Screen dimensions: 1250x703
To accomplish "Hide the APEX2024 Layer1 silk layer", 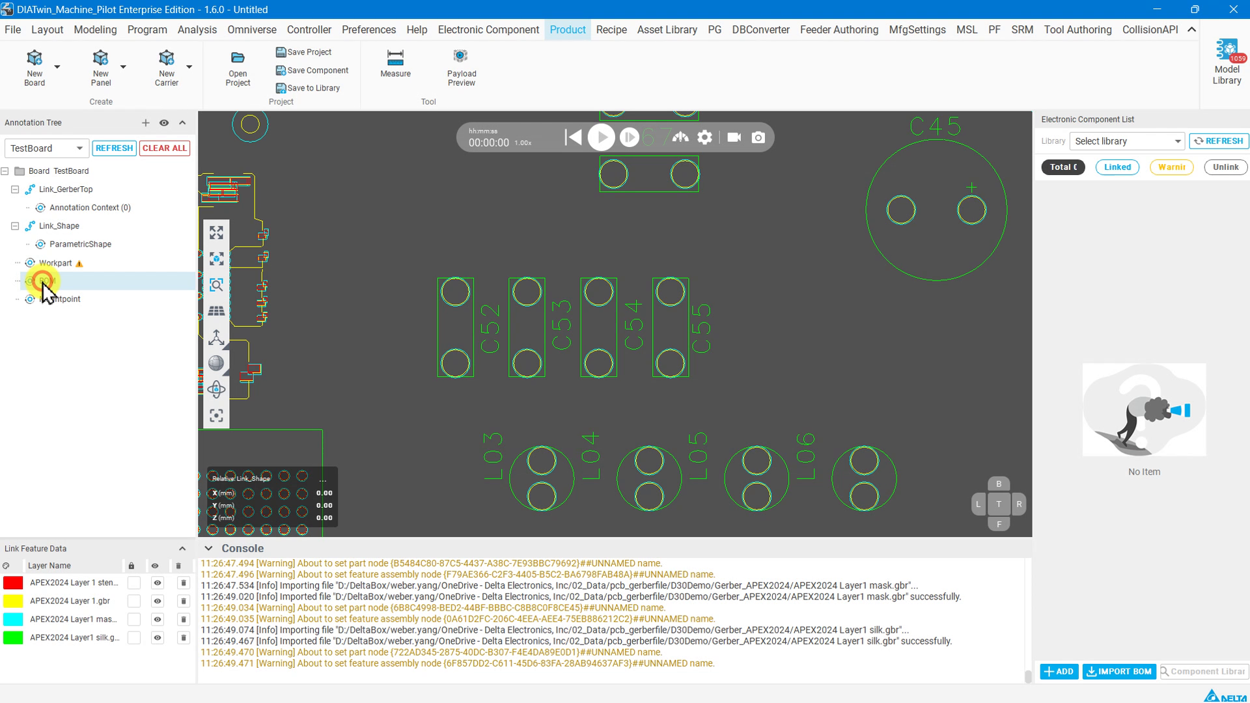I will click(x=157, y=637).
